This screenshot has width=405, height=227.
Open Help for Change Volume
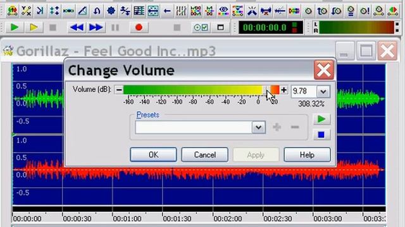[307, 154]
